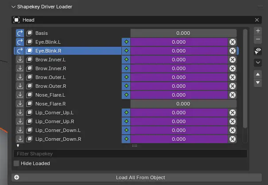Image resolution: width=268 pixels, height=185 pixels.
Task: Click the Lip_Corner_Up.R driver diamond icon
Action: (x=126, y=121)
